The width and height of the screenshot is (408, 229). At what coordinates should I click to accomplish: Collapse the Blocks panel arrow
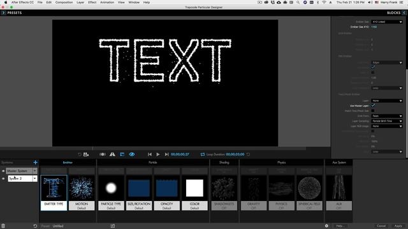coord(404,13)
